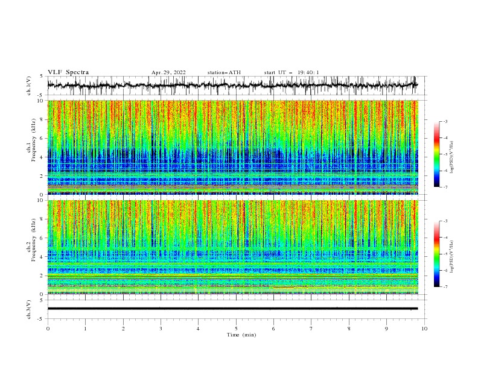
Task: Click the "-7" tick on ch.2 colorbar
Action: pos(445,286)
